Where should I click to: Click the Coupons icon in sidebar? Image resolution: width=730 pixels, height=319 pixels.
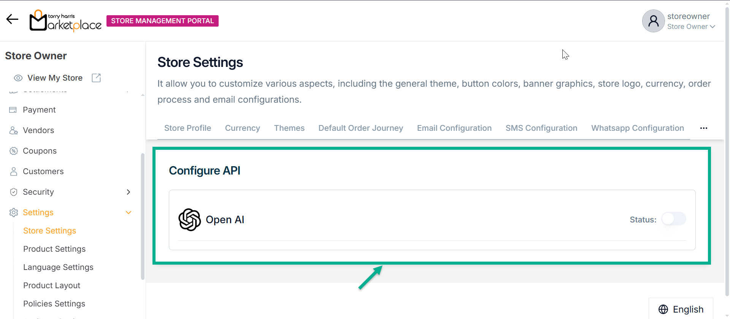coord(14,151)
